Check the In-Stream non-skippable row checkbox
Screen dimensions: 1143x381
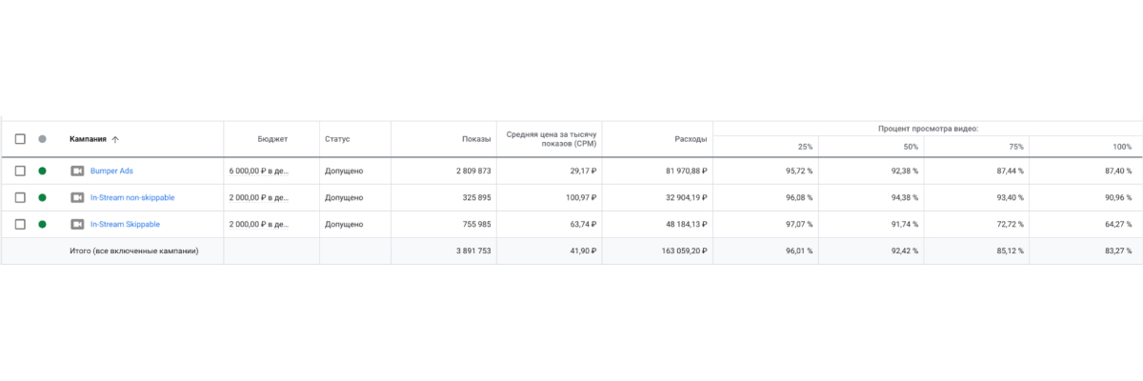coord(20,198)
